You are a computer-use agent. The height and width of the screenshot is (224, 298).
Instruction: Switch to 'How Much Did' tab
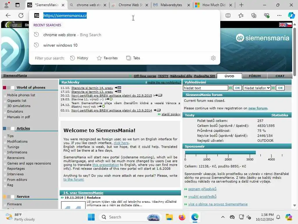click(x=213, y=5)
